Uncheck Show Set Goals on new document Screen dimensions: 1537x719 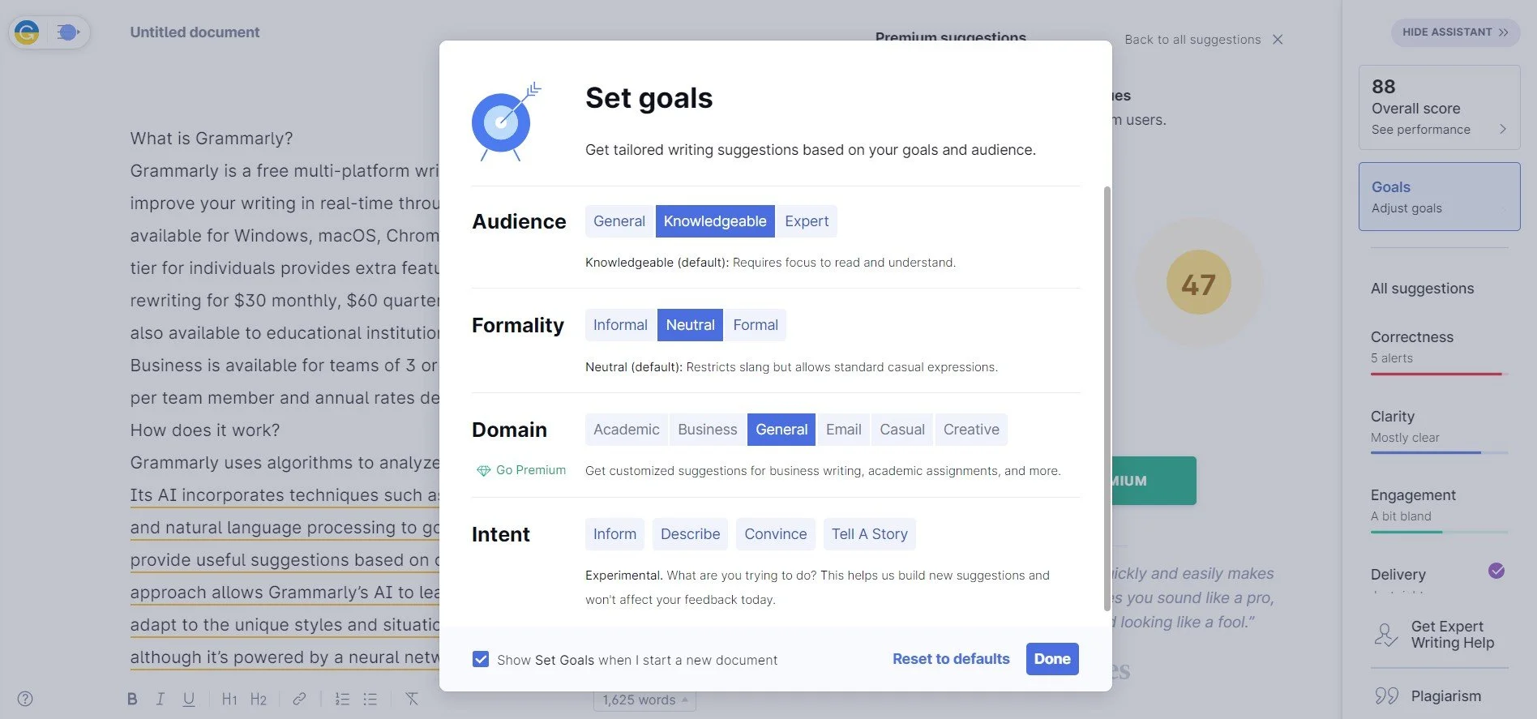click(x=481, y=659)
